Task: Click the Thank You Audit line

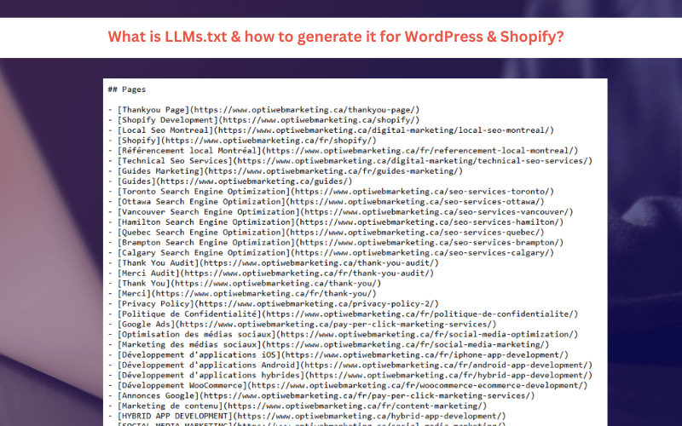Action: pyautogui.click(x=274, y=263)
